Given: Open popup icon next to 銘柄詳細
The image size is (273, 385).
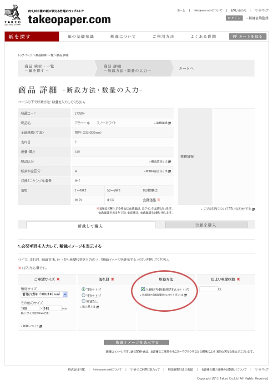Looking at the screenshot, I should pyautogui.click(x=170, y=123).
